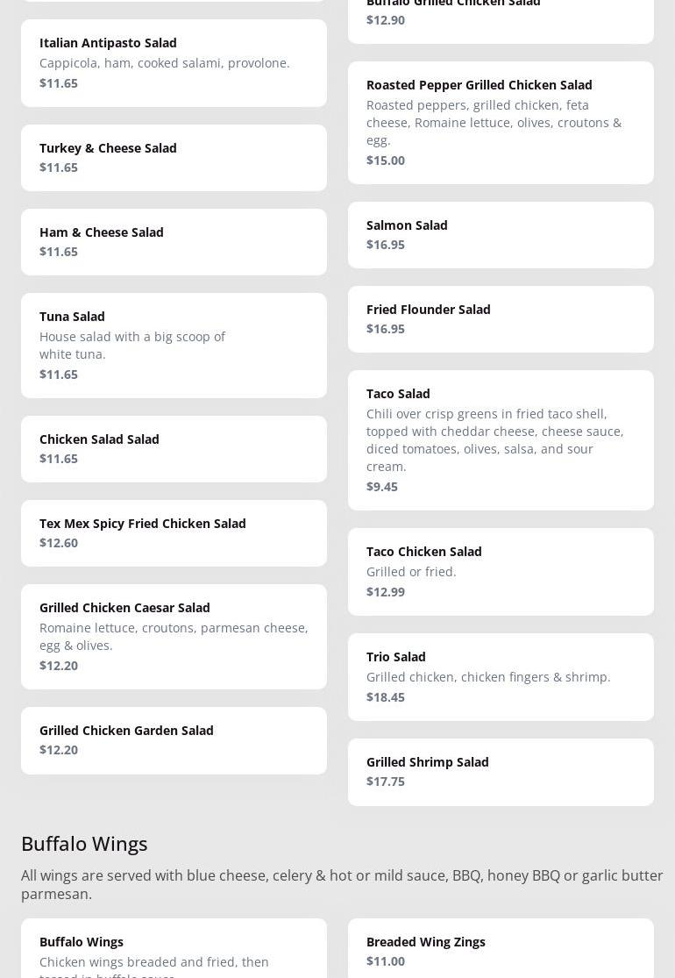This screenshot has width=675, height=978.
Task: Choose the Salmon Salad item
Action: (x=501, y=234)
